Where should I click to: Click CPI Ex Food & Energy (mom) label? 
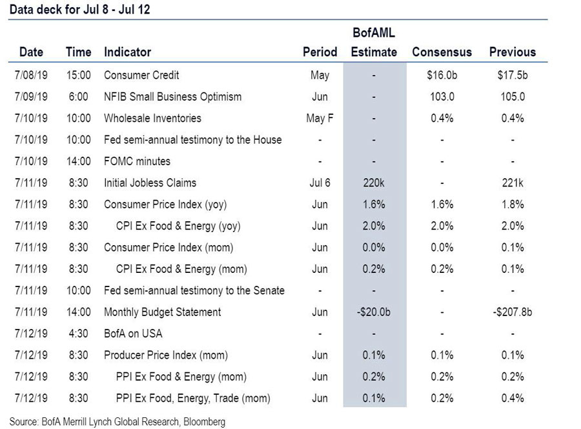coord(181,269)
